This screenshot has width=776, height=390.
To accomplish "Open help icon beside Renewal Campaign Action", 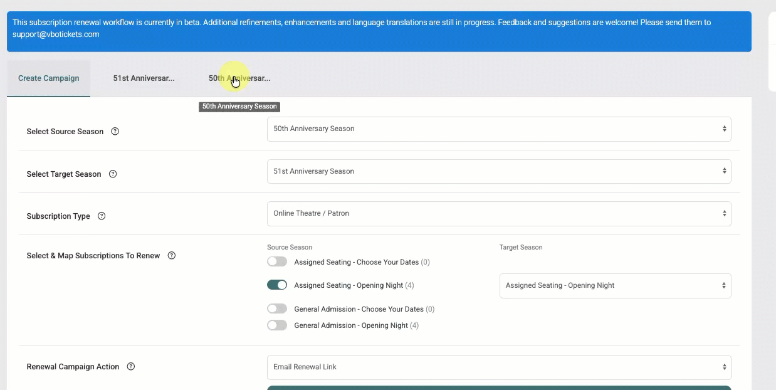I will [x=131, y=367].
